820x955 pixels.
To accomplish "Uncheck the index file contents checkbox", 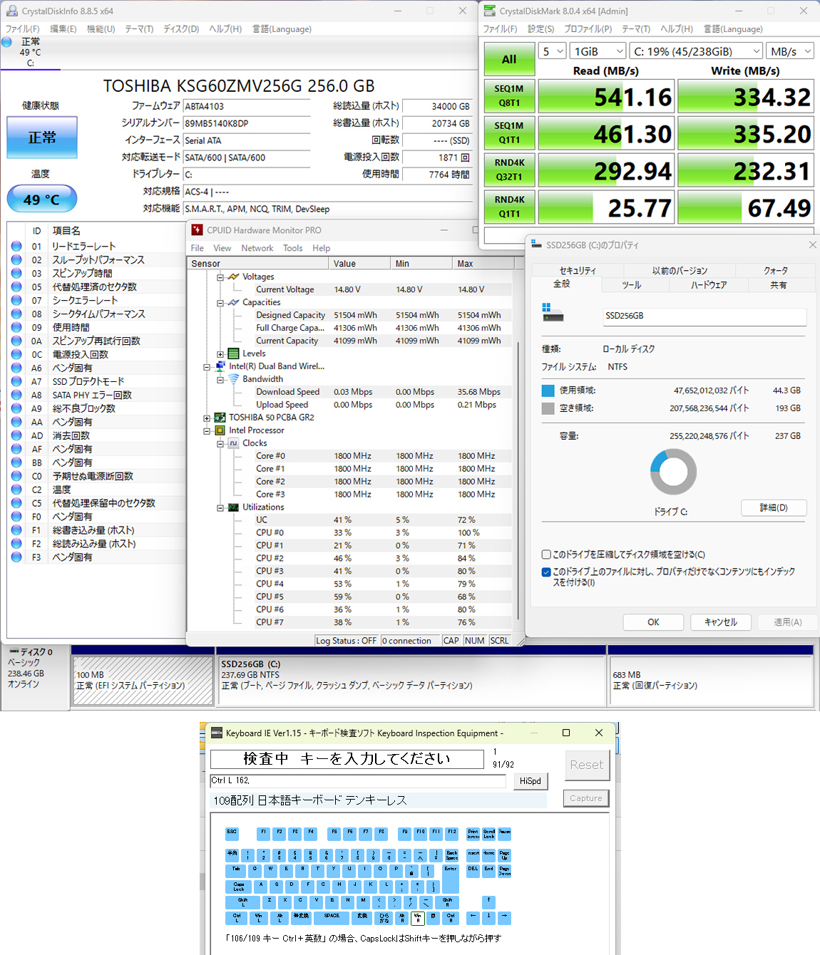I will click(546, 572).
